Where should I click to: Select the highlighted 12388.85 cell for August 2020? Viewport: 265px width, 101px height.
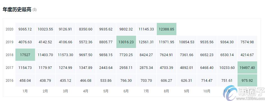167,29
